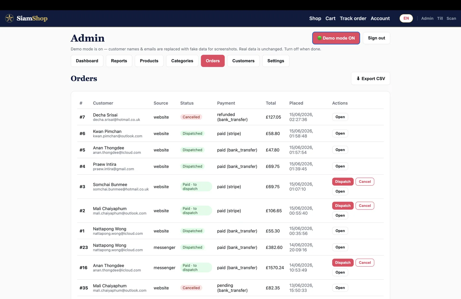The image size is (461, 299).
Task: Go to Track order page
Action: (x=353, y=18)
